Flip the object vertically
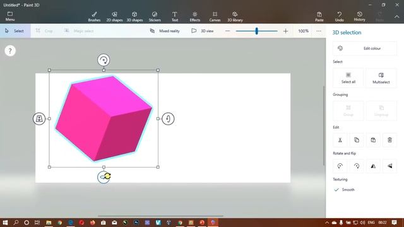 tap(389, 166)
